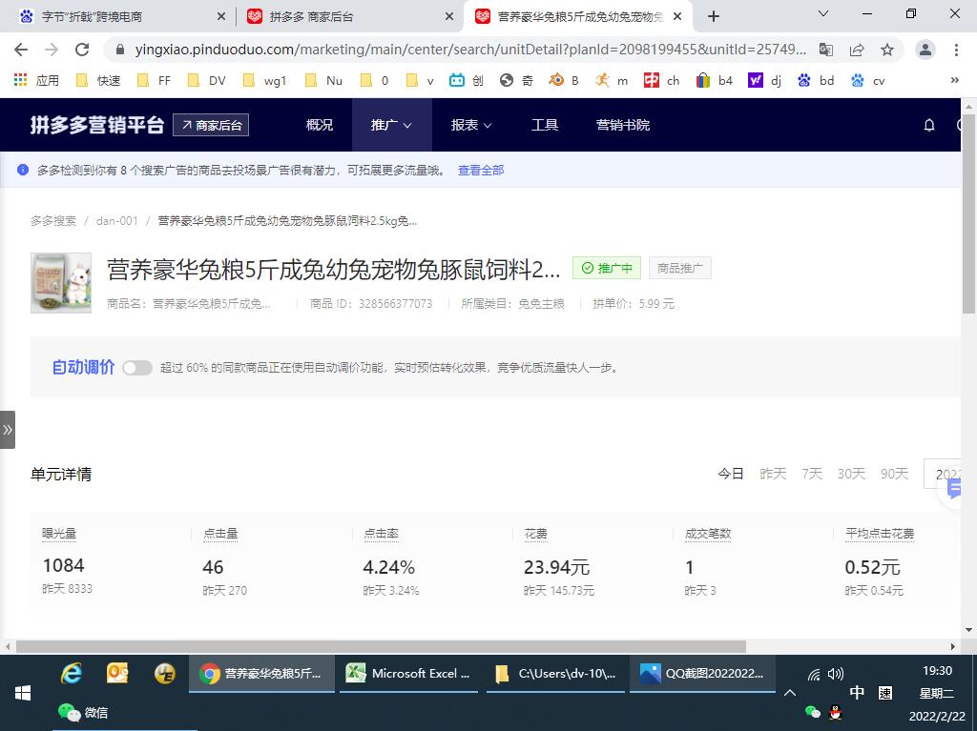Switch to the 字节折戟跨境电商 browser tab
The width and height of the screenshot is (977, 731).
coord(121,17)
